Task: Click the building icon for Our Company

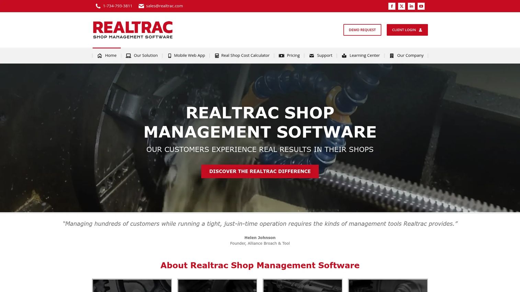Action: point(392,56)
